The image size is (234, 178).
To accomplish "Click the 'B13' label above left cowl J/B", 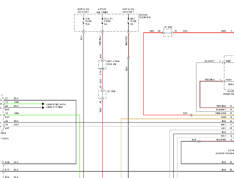I will pyautogui.click(x=100, y=56).
